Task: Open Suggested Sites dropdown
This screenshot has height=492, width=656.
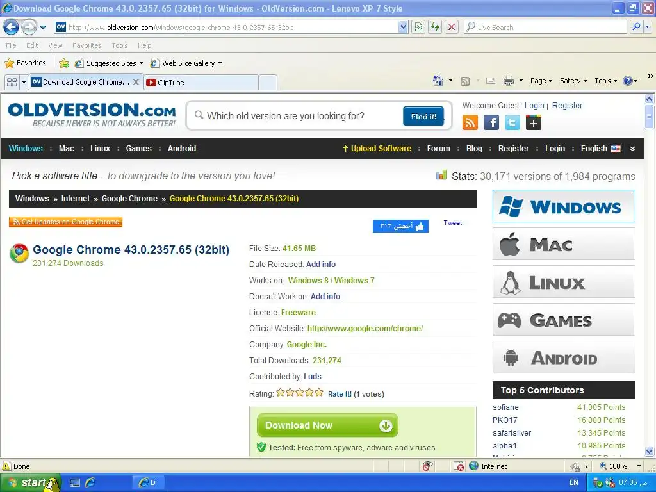Action: click(x=109, y=63)
